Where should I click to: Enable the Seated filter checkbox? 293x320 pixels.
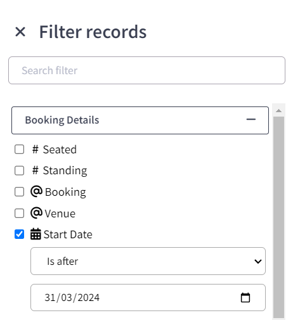(x=19, y=150)
